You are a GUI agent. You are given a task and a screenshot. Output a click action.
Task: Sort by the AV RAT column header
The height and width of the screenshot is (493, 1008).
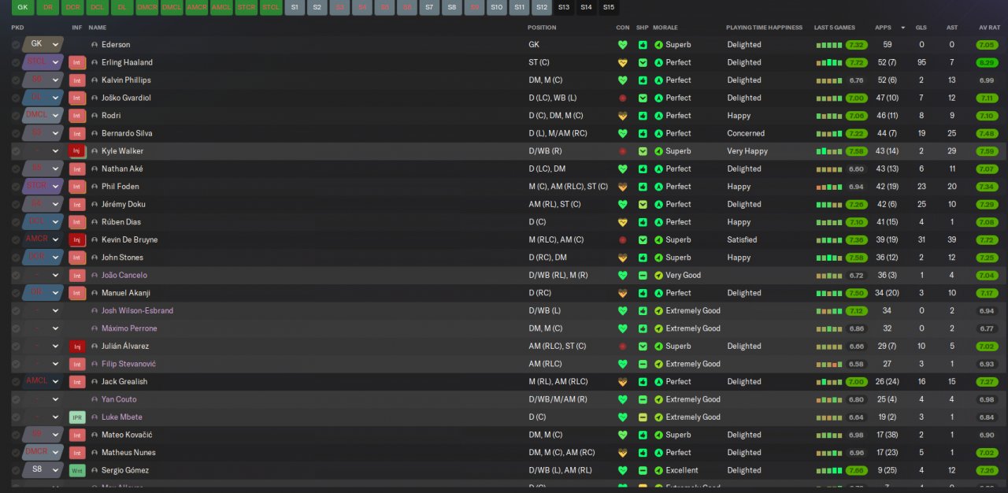click(989, 28)
